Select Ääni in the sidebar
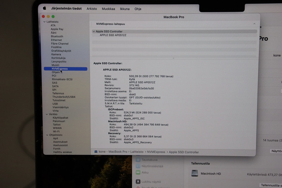Image resolution: width=282 pixels, height=188 pixels. point(54,32)
